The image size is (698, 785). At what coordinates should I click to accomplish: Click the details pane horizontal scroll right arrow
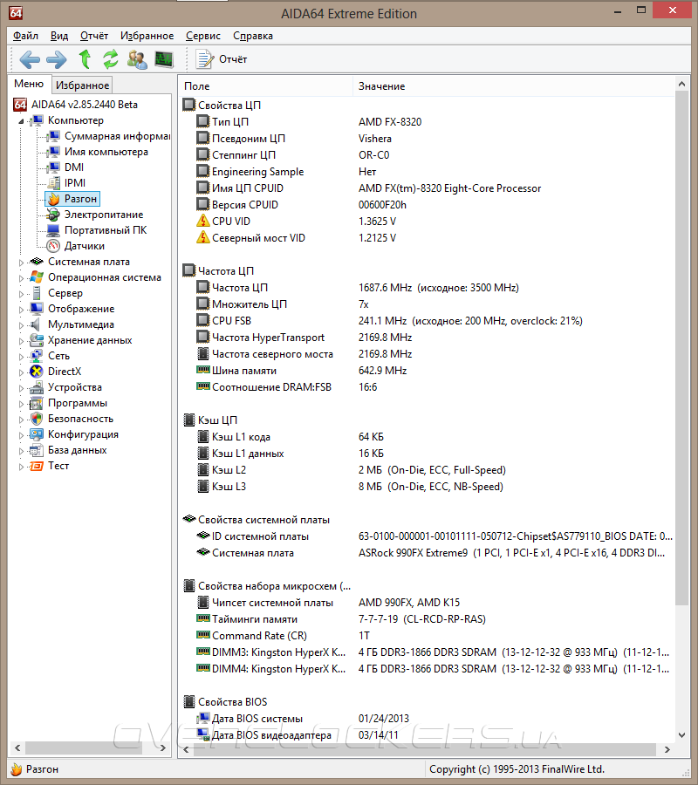click(667, 749)
